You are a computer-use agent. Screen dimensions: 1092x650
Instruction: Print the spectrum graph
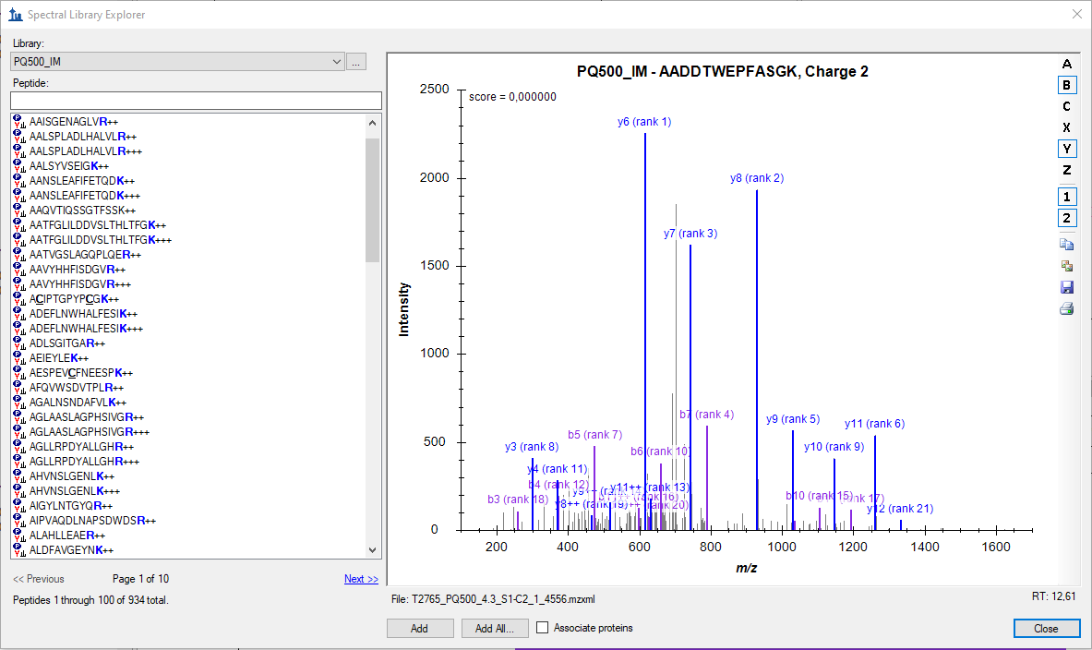point(1066,308)
